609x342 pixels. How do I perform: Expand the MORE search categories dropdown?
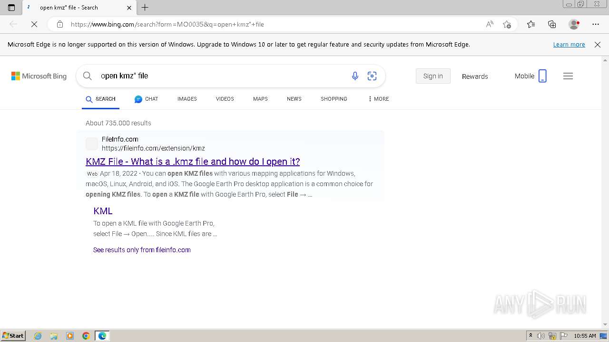[378, 99]
